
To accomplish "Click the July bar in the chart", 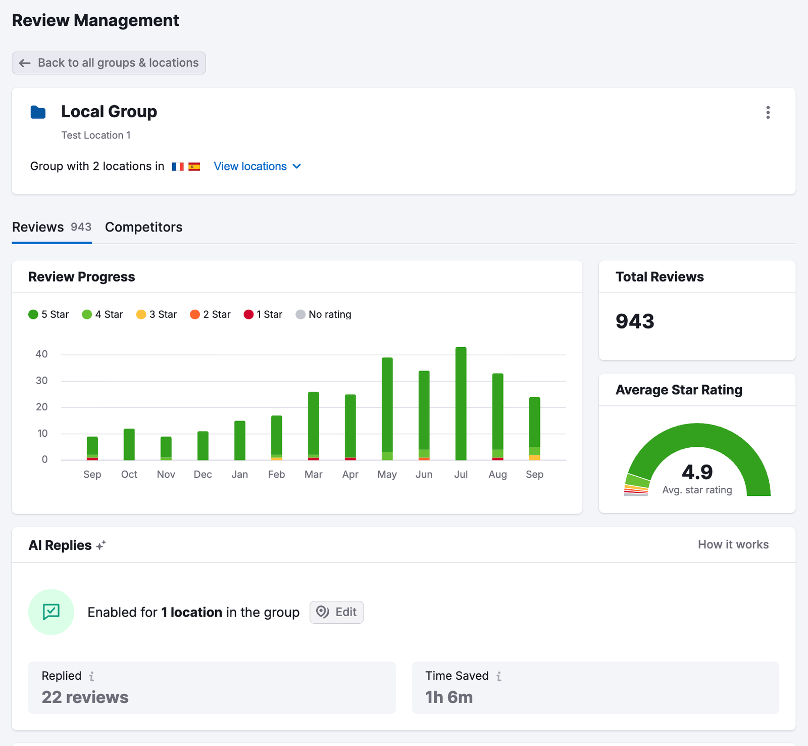I will point(461,403).
